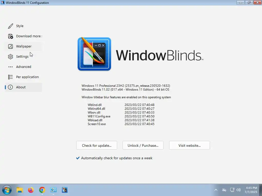Click the Wbload.dll file entry
The height and width of the screenshot is (196, 262).
95,120
